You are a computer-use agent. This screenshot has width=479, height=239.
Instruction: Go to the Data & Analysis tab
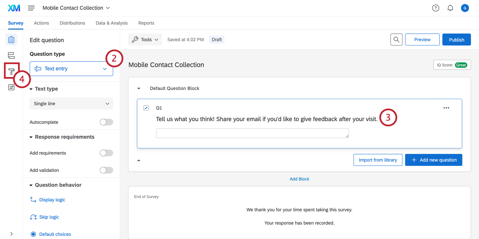pyautogui.click(x=112, y=23)
